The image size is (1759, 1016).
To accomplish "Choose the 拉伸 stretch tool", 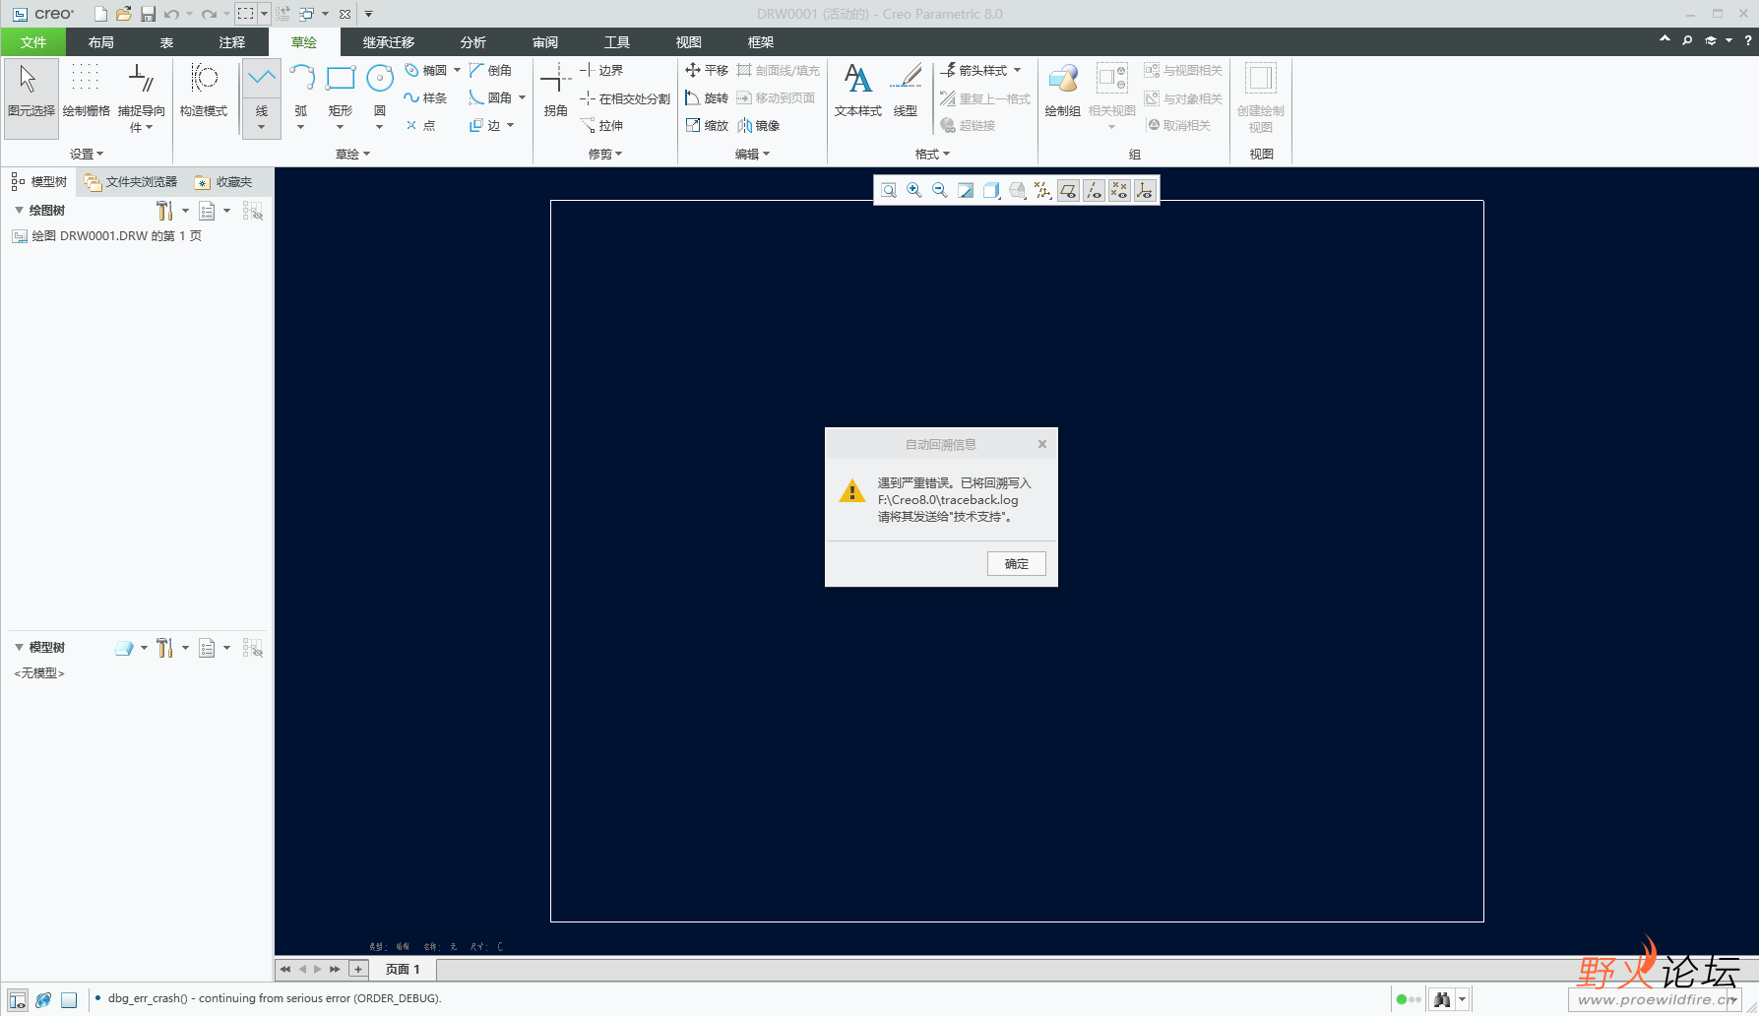I will (601, 126).
